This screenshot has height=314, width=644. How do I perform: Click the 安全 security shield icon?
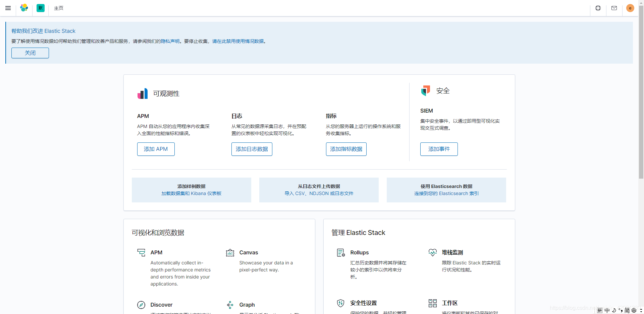pos(426,91)
